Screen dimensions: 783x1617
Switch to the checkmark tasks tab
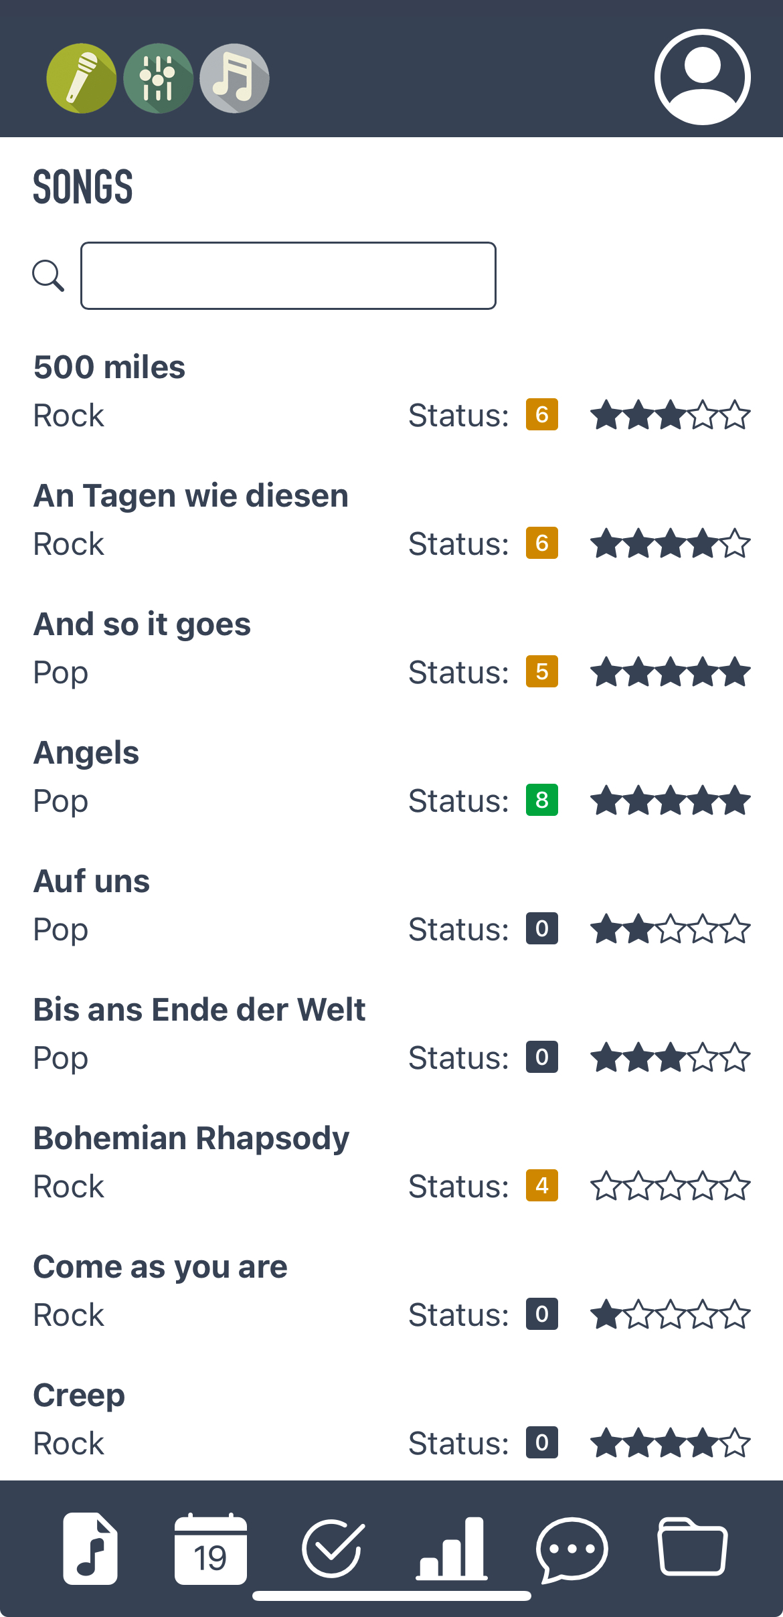[x=333, y=1549]
